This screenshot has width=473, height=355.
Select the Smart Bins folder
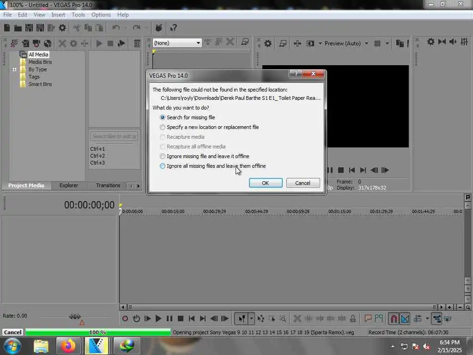(x=40, y=84)
